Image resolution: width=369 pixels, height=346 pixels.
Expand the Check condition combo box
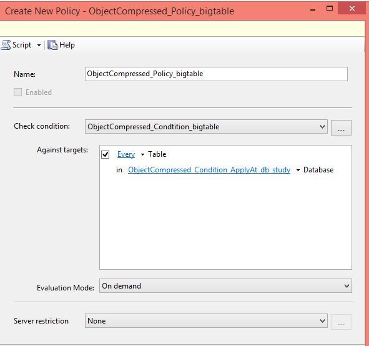coord(206,127)
